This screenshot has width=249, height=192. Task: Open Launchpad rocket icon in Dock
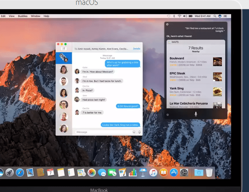9,173
